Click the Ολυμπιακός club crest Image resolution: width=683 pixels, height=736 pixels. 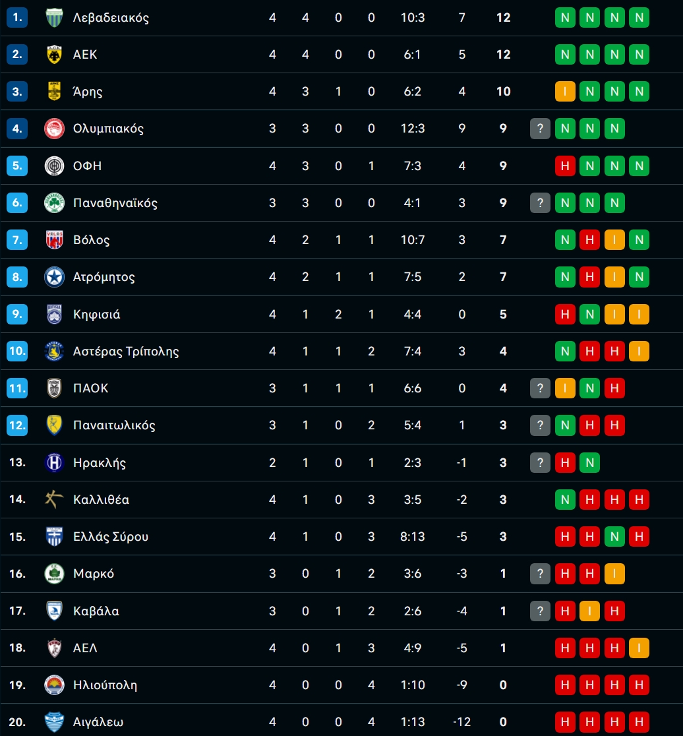click(54, 129)
